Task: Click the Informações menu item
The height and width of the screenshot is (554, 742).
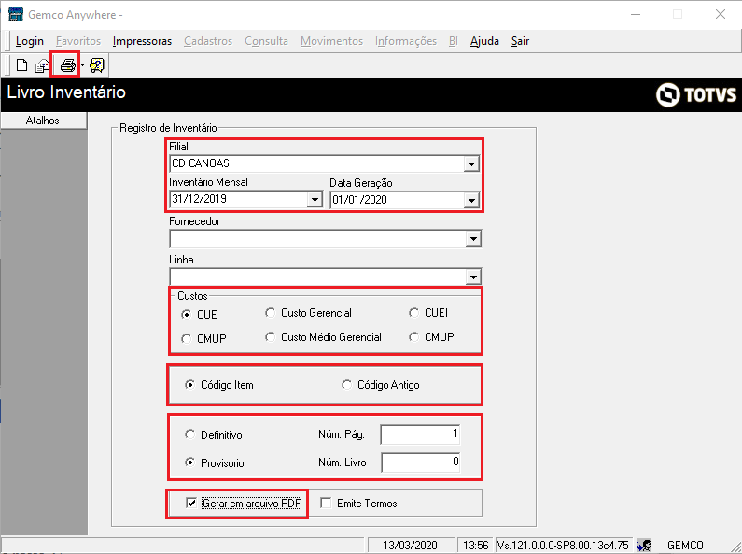Action: click(x=406, y=41)
